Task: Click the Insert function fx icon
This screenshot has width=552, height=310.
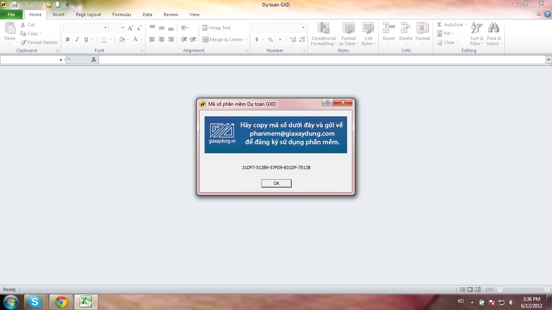Action: coord(94,60)
